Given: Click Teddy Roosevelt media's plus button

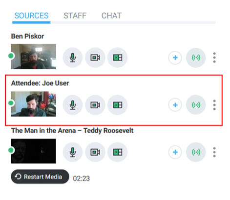Looking at the screenshot, I should 175,152.
